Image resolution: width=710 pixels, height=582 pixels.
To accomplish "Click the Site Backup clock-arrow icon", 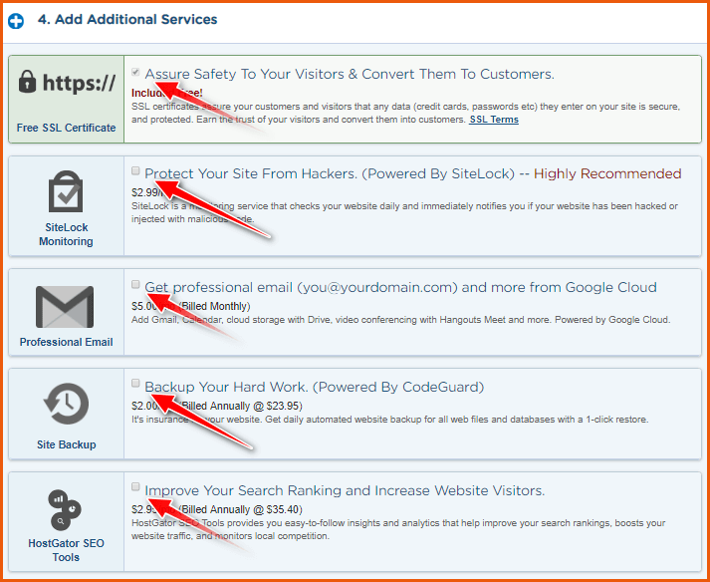I will click(x=66, y=404).
